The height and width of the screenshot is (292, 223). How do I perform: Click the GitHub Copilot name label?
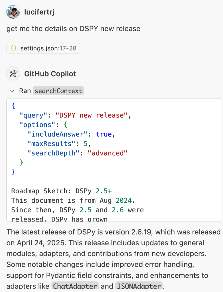50,74
